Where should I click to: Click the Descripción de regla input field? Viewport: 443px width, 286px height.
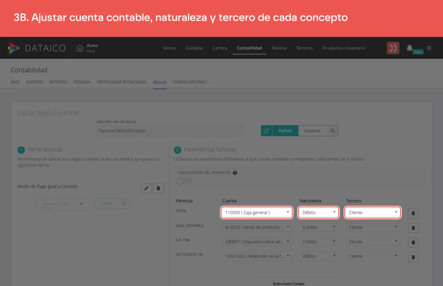click(x=170, y=131)
